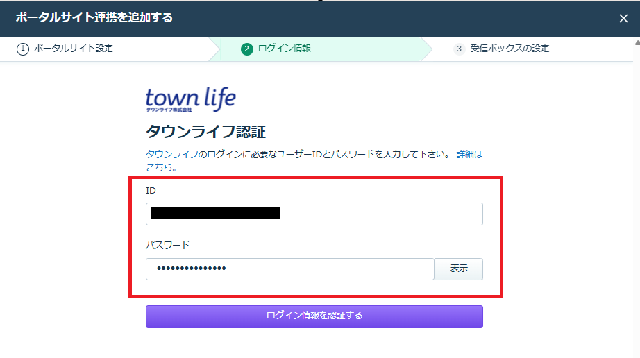Go to step 1 ポータルサイト設定

click(65, 49)
